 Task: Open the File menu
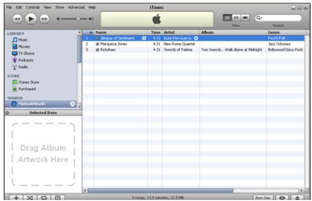[9, 7]
